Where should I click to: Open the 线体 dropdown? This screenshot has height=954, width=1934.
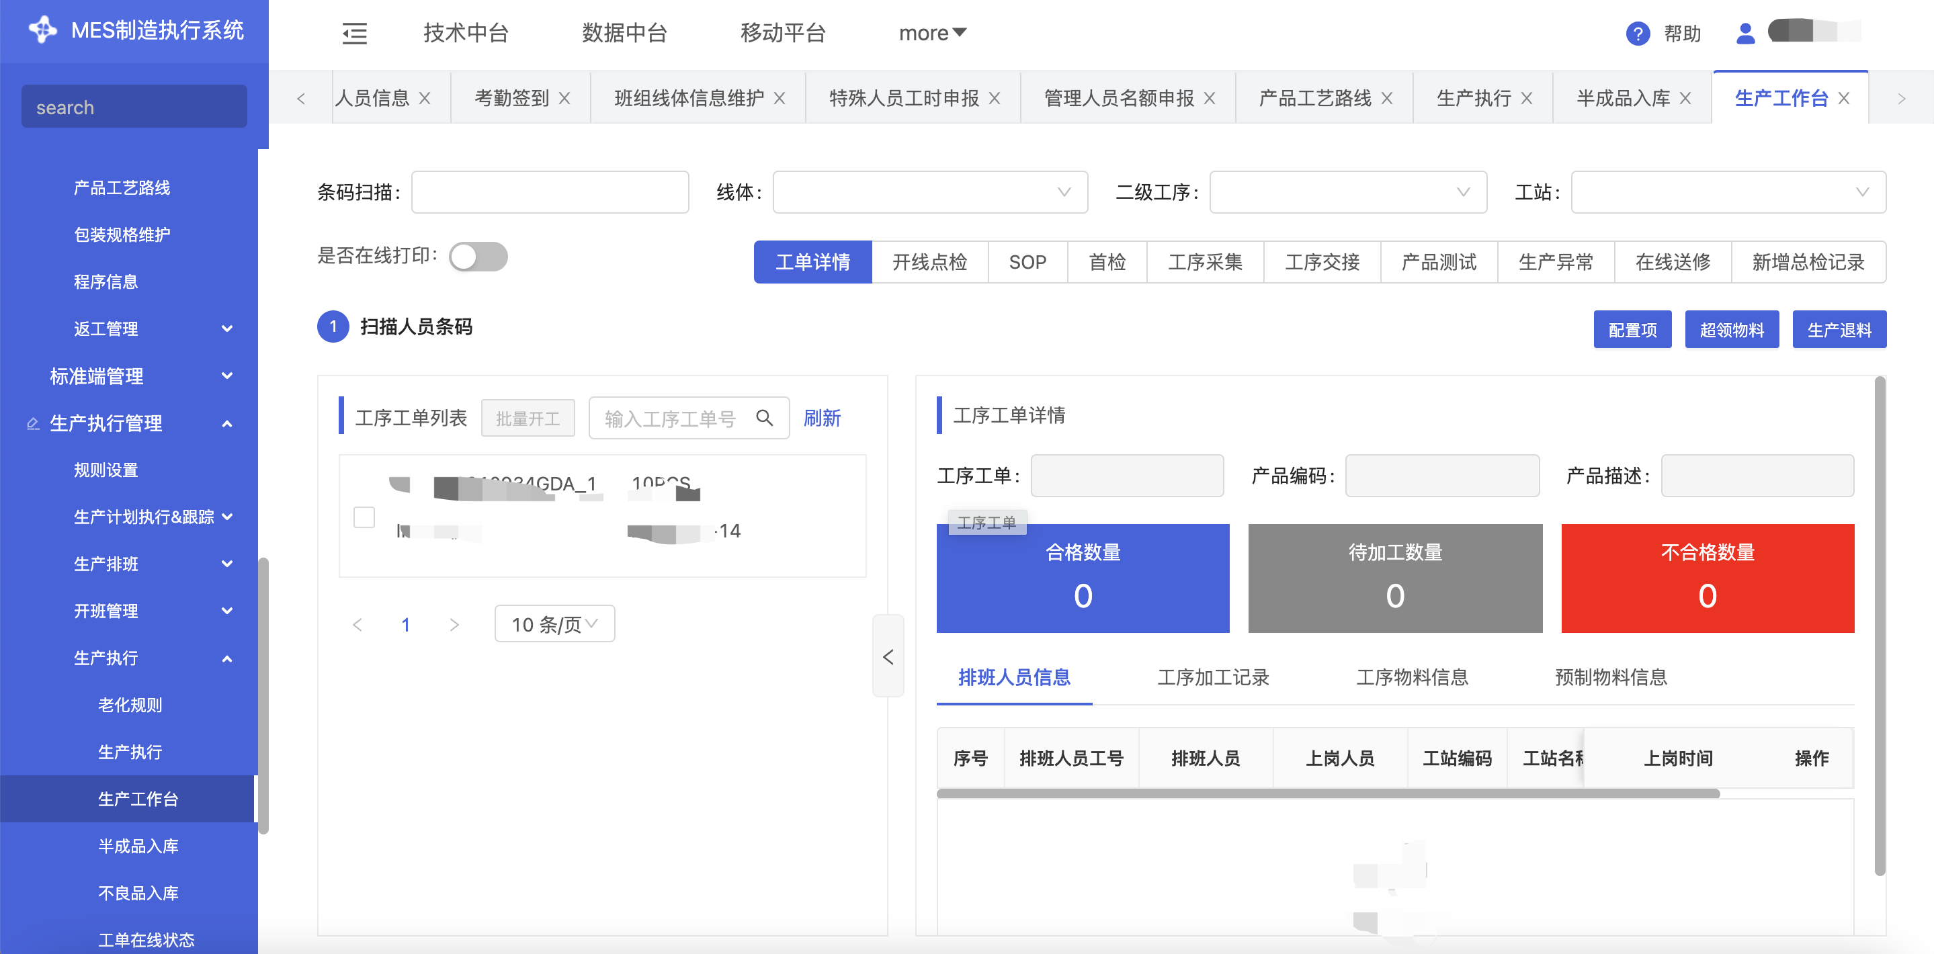[x=929, y=192]
